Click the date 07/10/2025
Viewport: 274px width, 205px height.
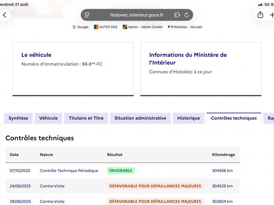point(20,170)
